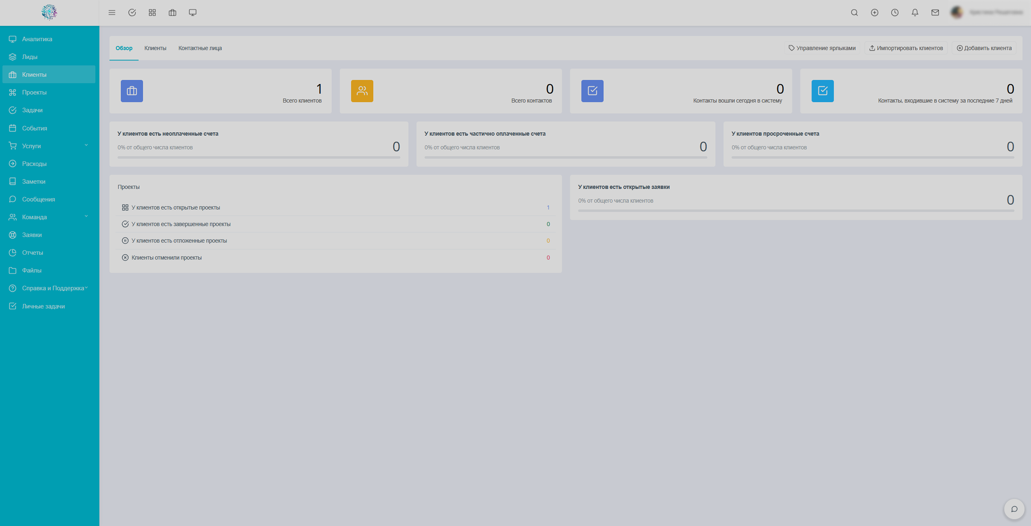This screenshot has height=526, width=1031.
Task: Open the tasks checkmark shortcut in the top bar
Action: coord(132,12)
